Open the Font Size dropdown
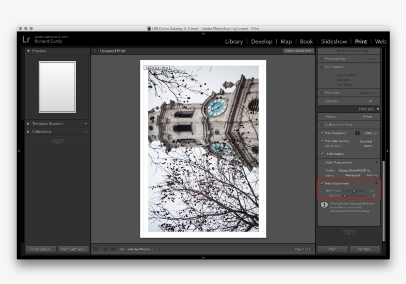Screen dimensions: 406x284 click(372, 101)
